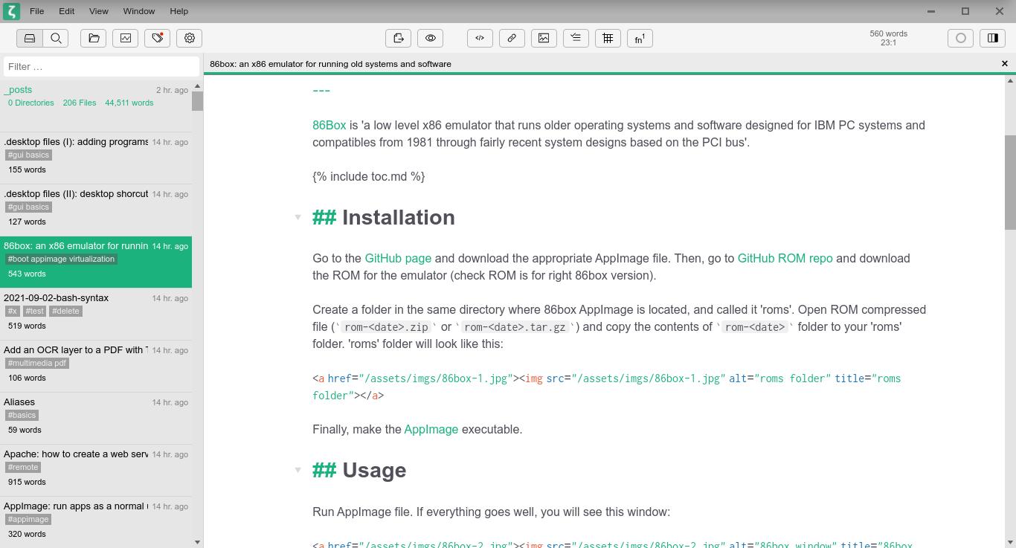Click the '#delete' tag
The image size is (1016, 548).
(65, 312)
